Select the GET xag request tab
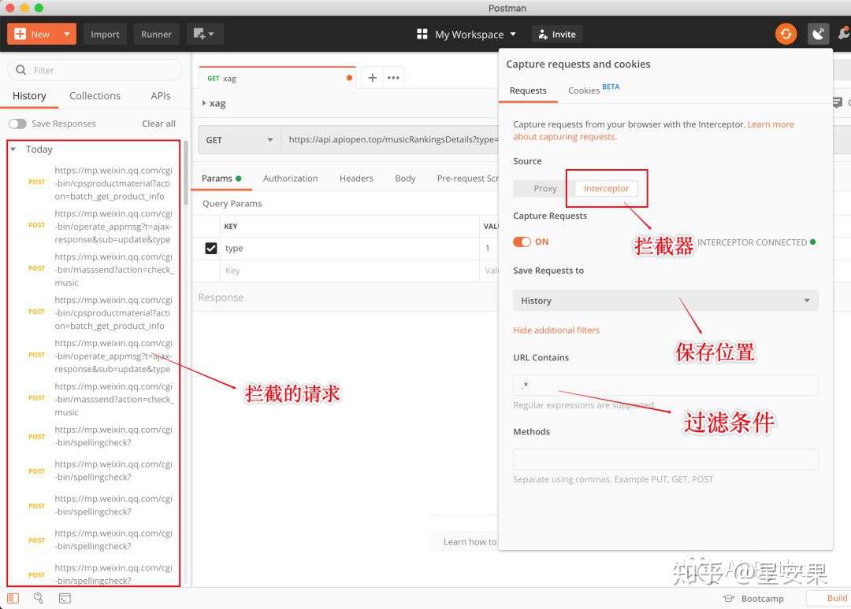 (x=277, y=78)
